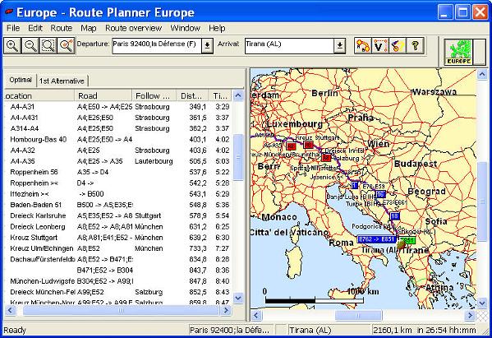Viewport: 492px width, 338px height.
Task: Select the Iffezheim row
Action: [117, 194]
